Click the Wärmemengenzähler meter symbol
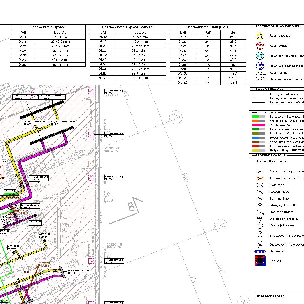 [x=260, y=219]
